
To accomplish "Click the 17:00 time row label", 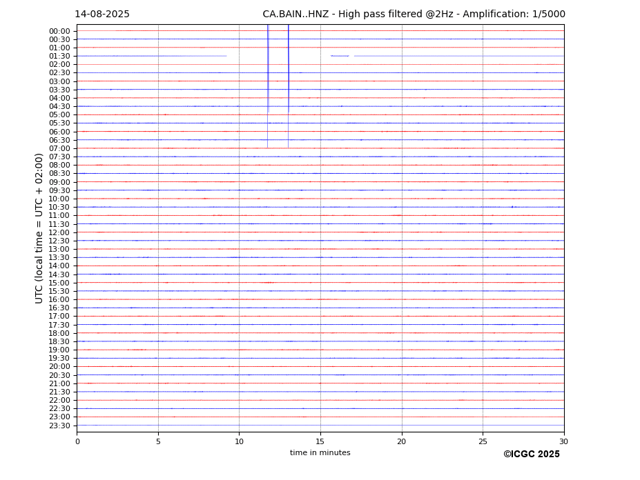I will click(x=59, y=317).
